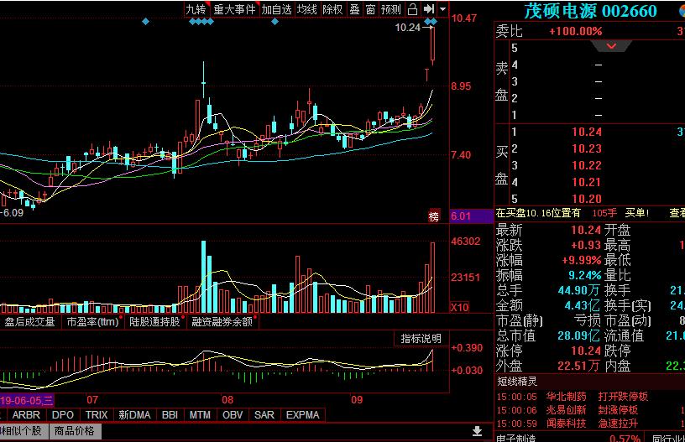Click the 指标说明 button
Screen dimensions: 685x442
[x=421, y=339]
